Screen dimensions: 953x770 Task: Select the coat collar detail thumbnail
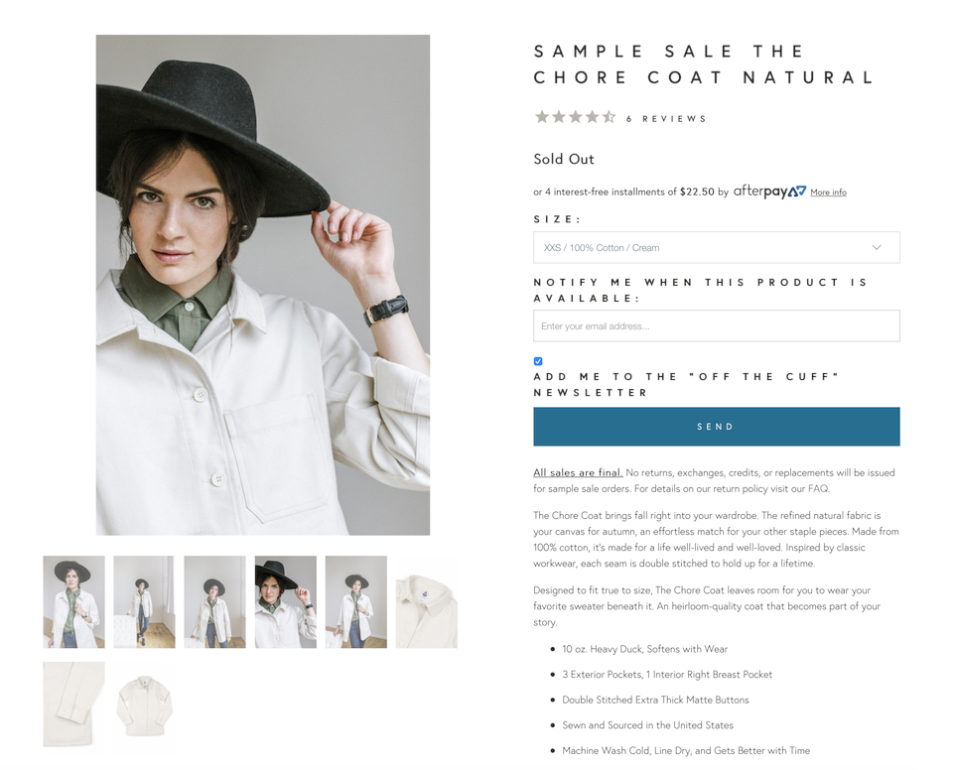tap(427, 601)
